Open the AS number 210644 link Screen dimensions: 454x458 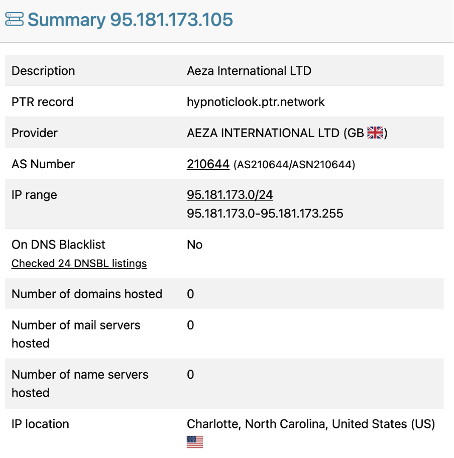pyautogui.click(x=208, y=164)
